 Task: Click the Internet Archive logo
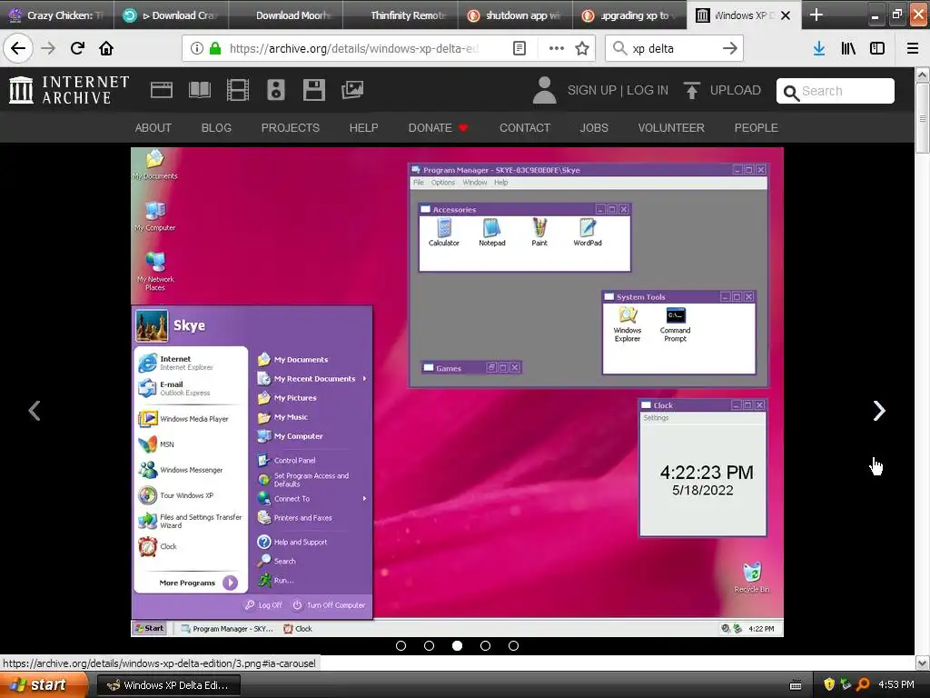pyautogui.click(x=69, y=90)
